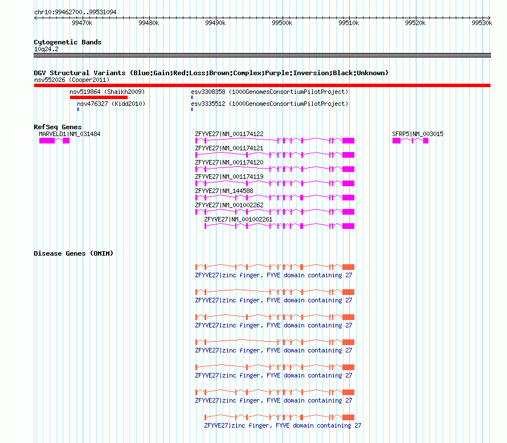
Task: Select the Disease Genes (OMIM) track title
Action: pos(73,253)
